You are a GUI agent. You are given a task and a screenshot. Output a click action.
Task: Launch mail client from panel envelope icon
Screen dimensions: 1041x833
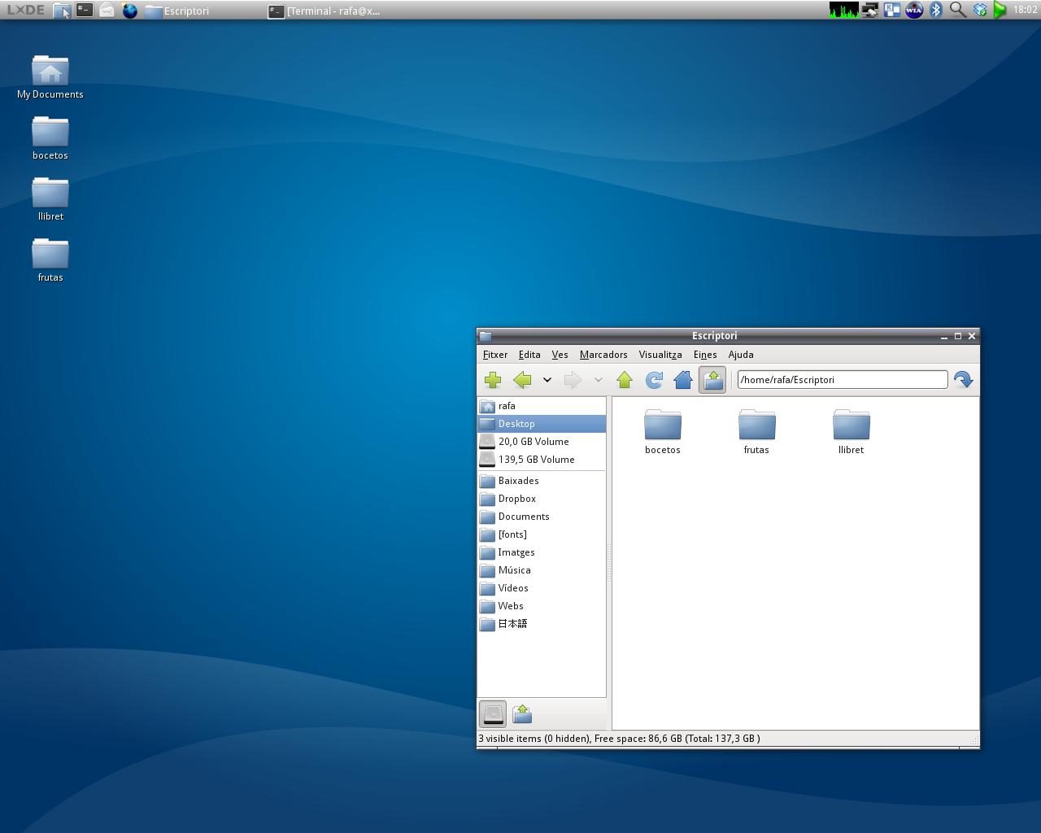[107, 11]
